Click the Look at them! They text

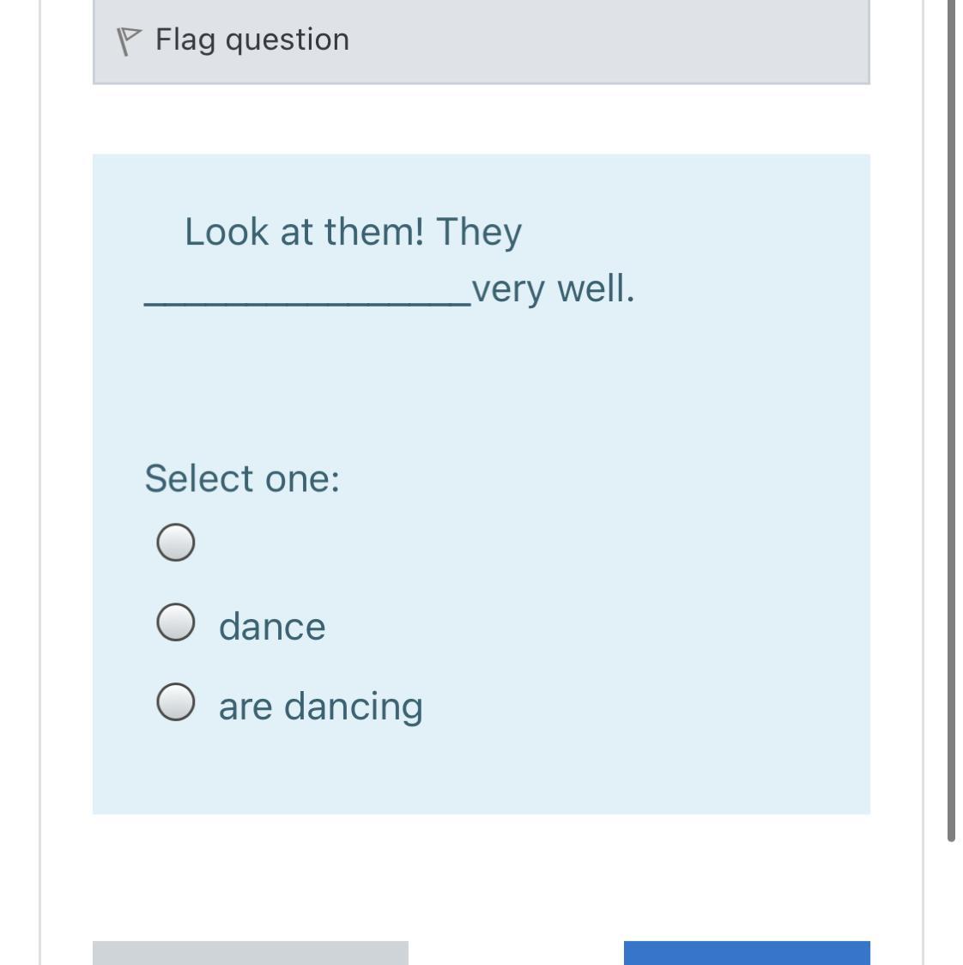[353, 232]
